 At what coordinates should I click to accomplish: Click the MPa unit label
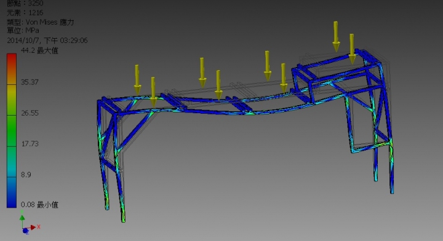click(23, 30)
